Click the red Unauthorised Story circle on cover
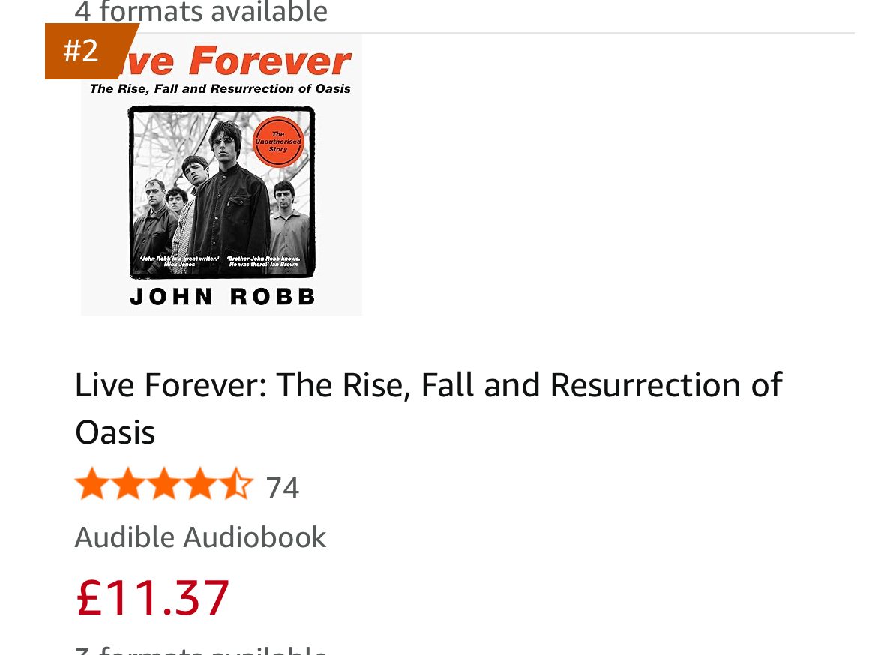884x655 pixels. click(x=278, y=142)
